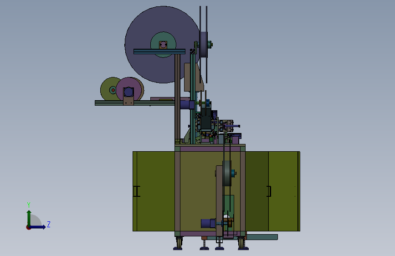Viewport: 395px width, 256px height.
Task: Click the right cabinet door handle
Action: pos(269,191)
